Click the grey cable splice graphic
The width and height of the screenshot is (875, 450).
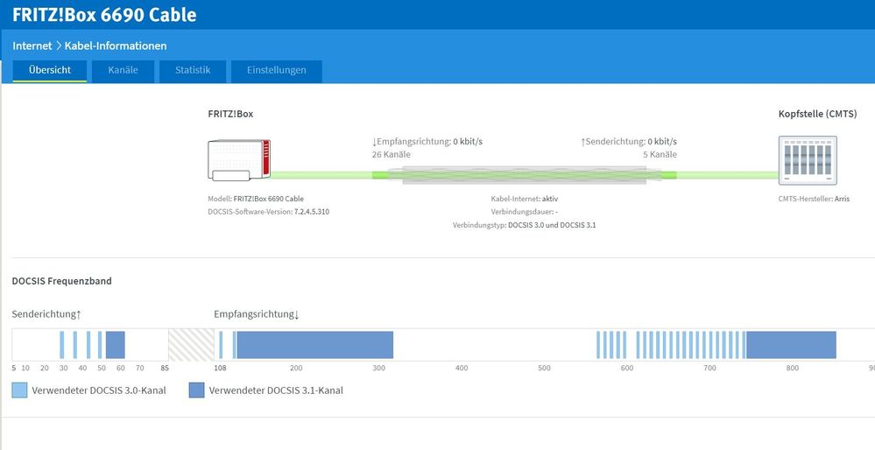pos(524,175)
